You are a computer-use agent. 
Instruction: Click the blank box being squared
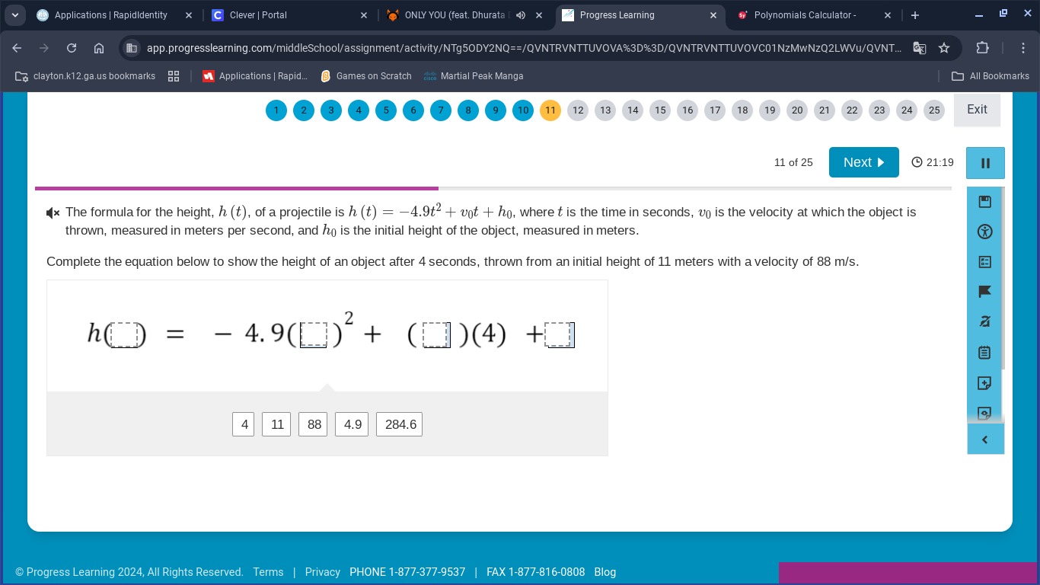[314, 335]
